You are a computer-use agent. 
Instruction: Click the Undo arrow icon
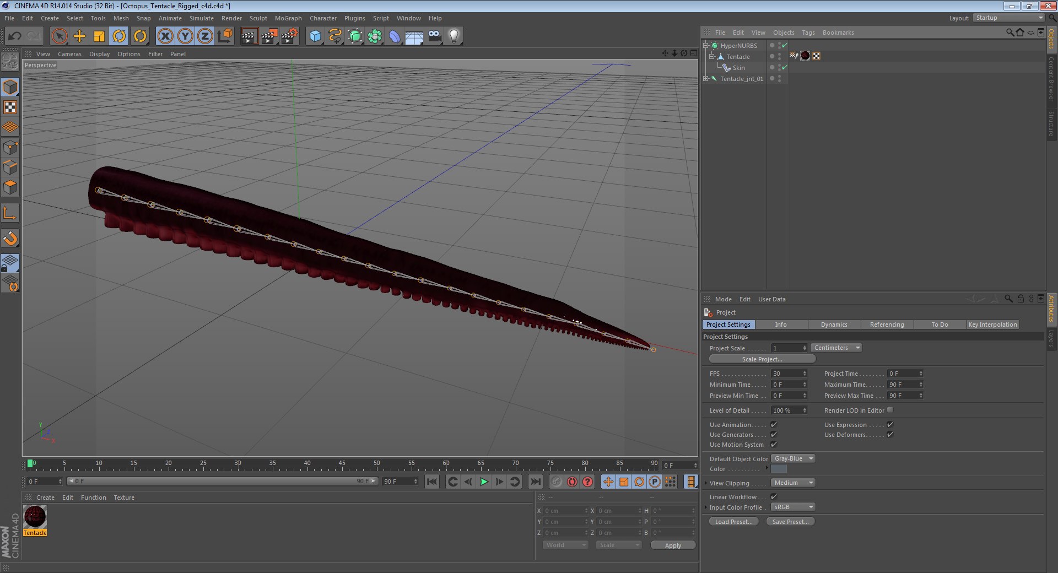coord(14,36)
